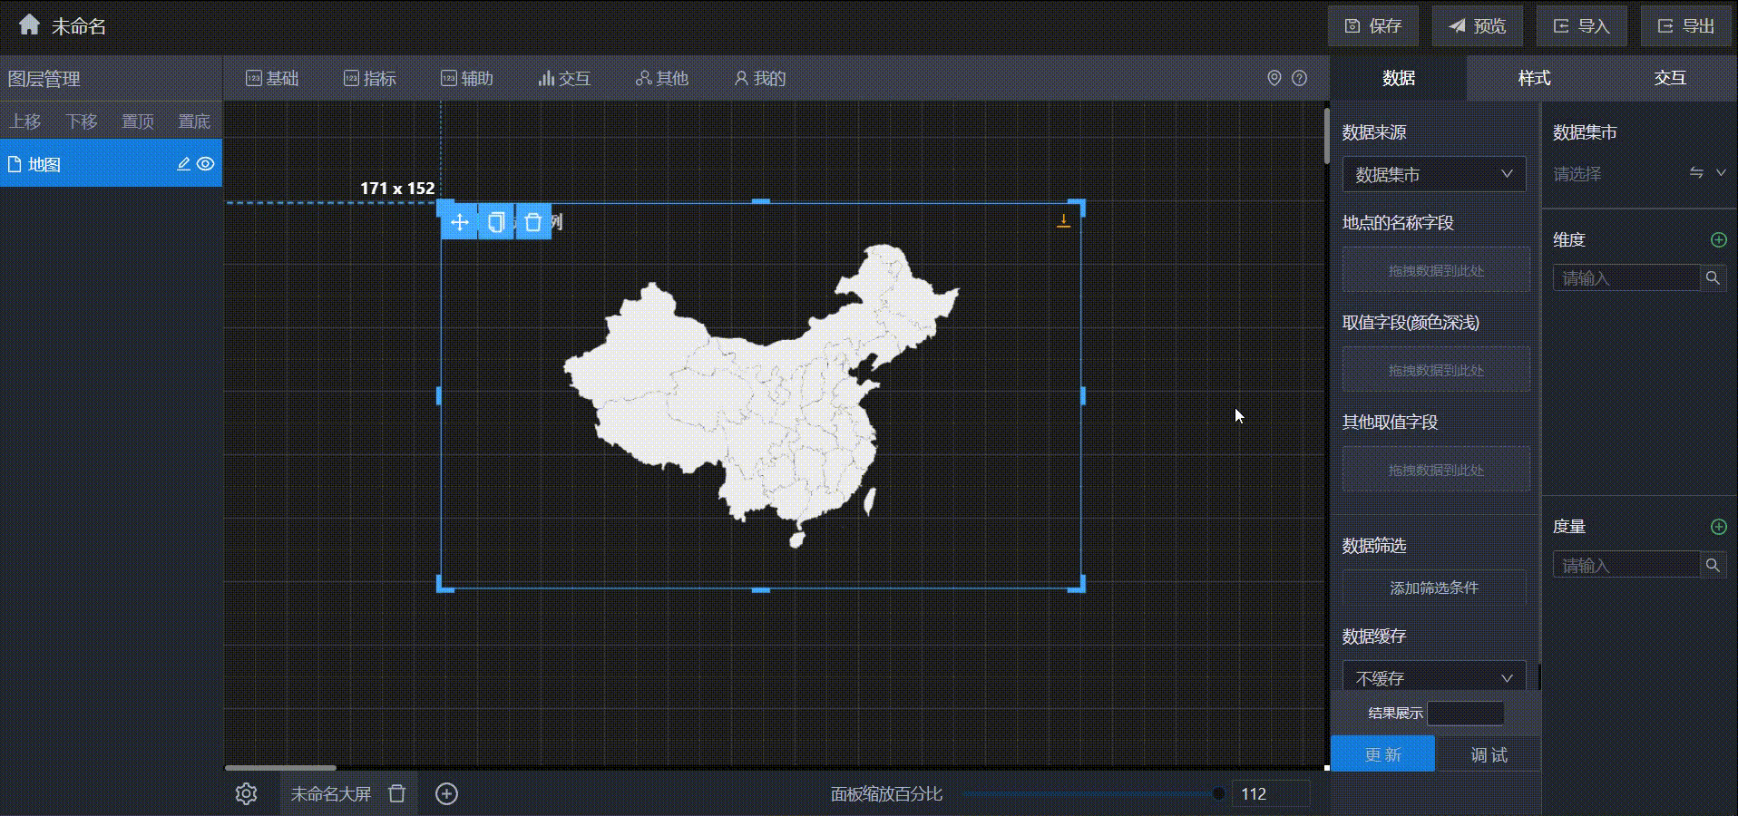Image resolution: width=1738 pixels, height=816 pixels.
Task: Click the home icon beside 未命名
Action: tap(29, 25)
